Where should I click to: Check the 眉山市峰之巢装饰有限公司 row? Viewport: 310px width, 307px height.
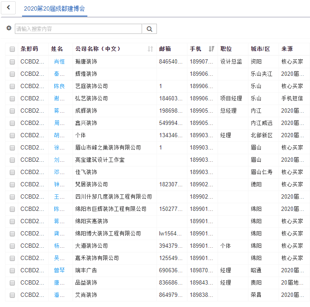tap(12, 148)
